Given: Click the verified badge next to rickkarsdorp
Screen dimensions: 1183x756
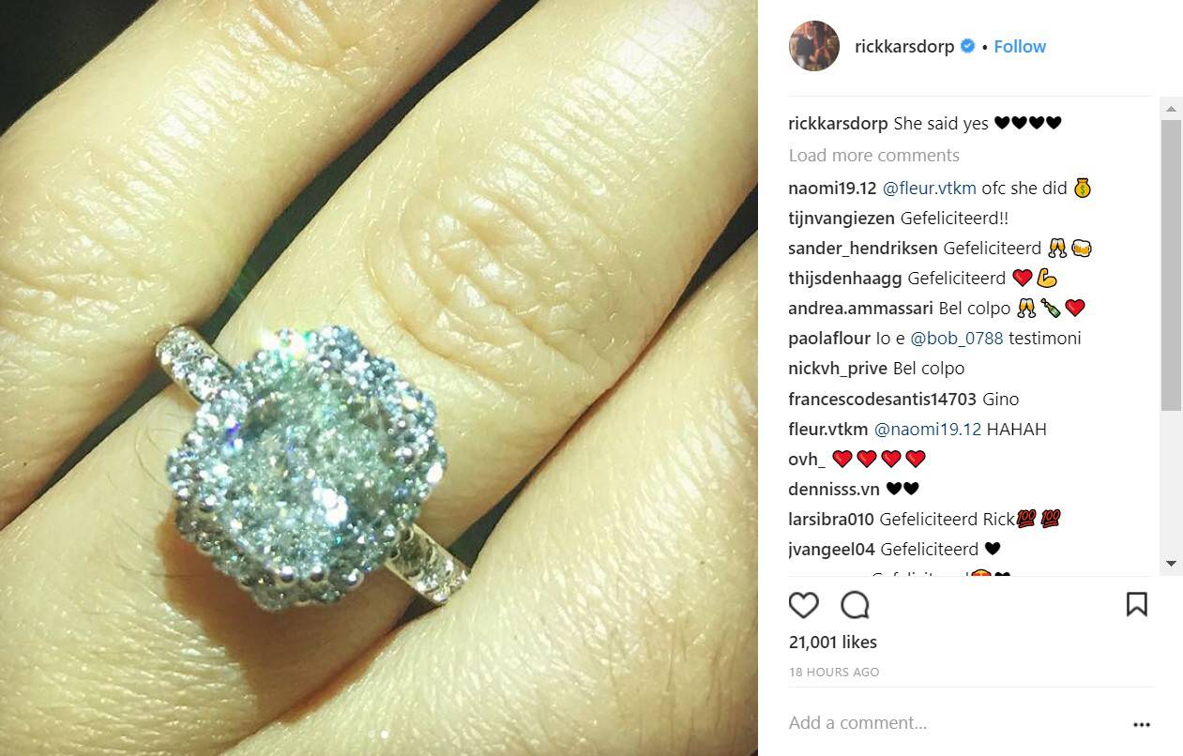Looking at the screenshot, I should click(968, 46).
